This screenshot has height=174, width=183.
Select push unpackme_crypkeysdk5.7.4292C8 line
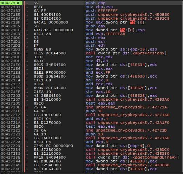click(x=128, y=18)
